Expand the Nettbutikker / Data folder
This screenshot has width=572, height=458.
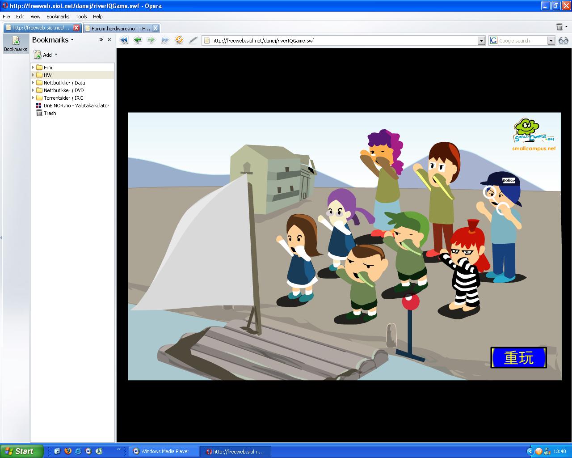pos(33,83)
